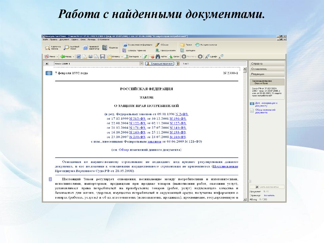
Task: Set a Закладка bookmark
Action: pyautogui.click(x=131, y=56)
